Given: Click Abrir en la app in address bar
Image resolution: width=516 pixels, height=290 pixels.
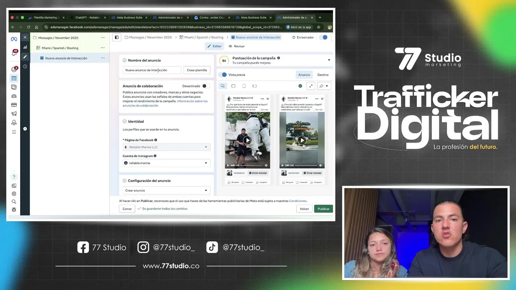Looking at the screenshot, I should coord(299,27).
